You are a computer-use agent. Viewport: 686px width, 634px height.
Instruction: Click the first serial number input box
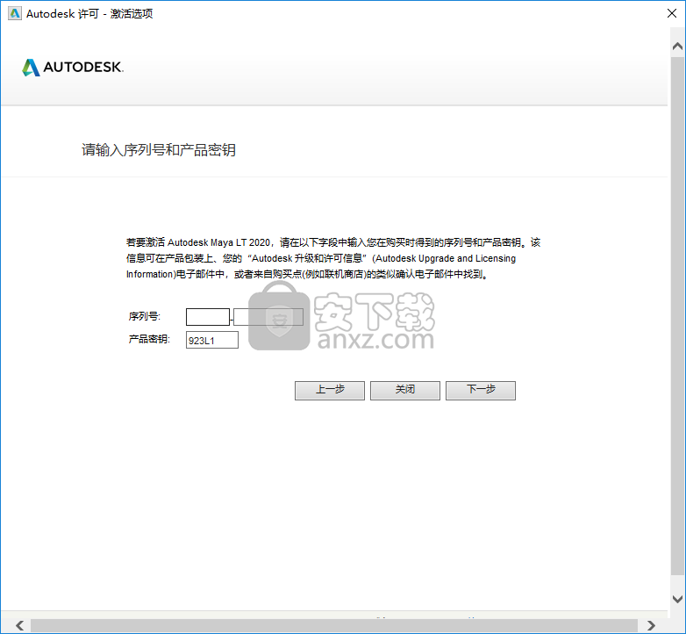click(208, 317)
